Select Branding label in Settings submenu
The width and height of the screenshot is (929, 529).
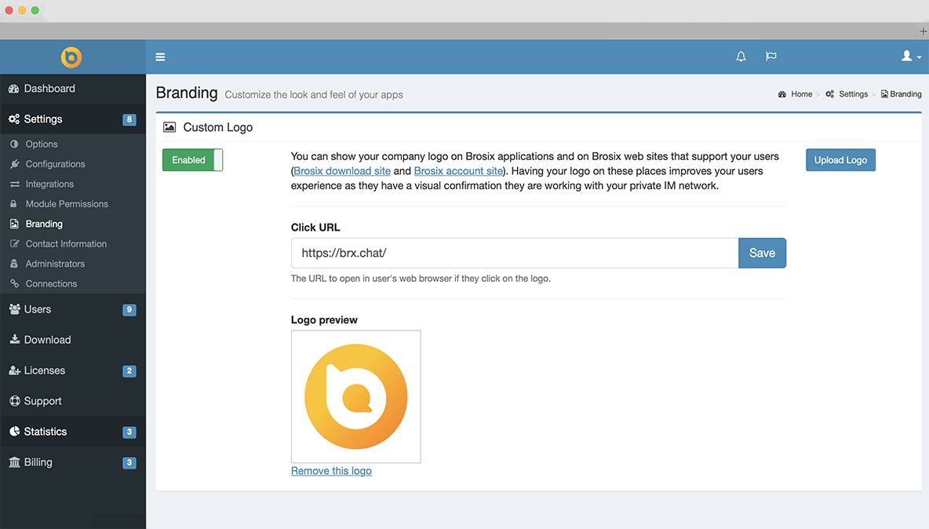click(44, 224)
